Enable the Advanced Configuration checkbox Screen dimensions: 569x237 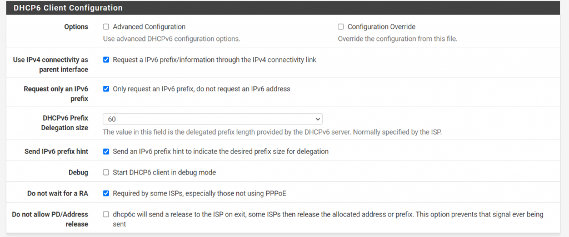tap(106, 27)
